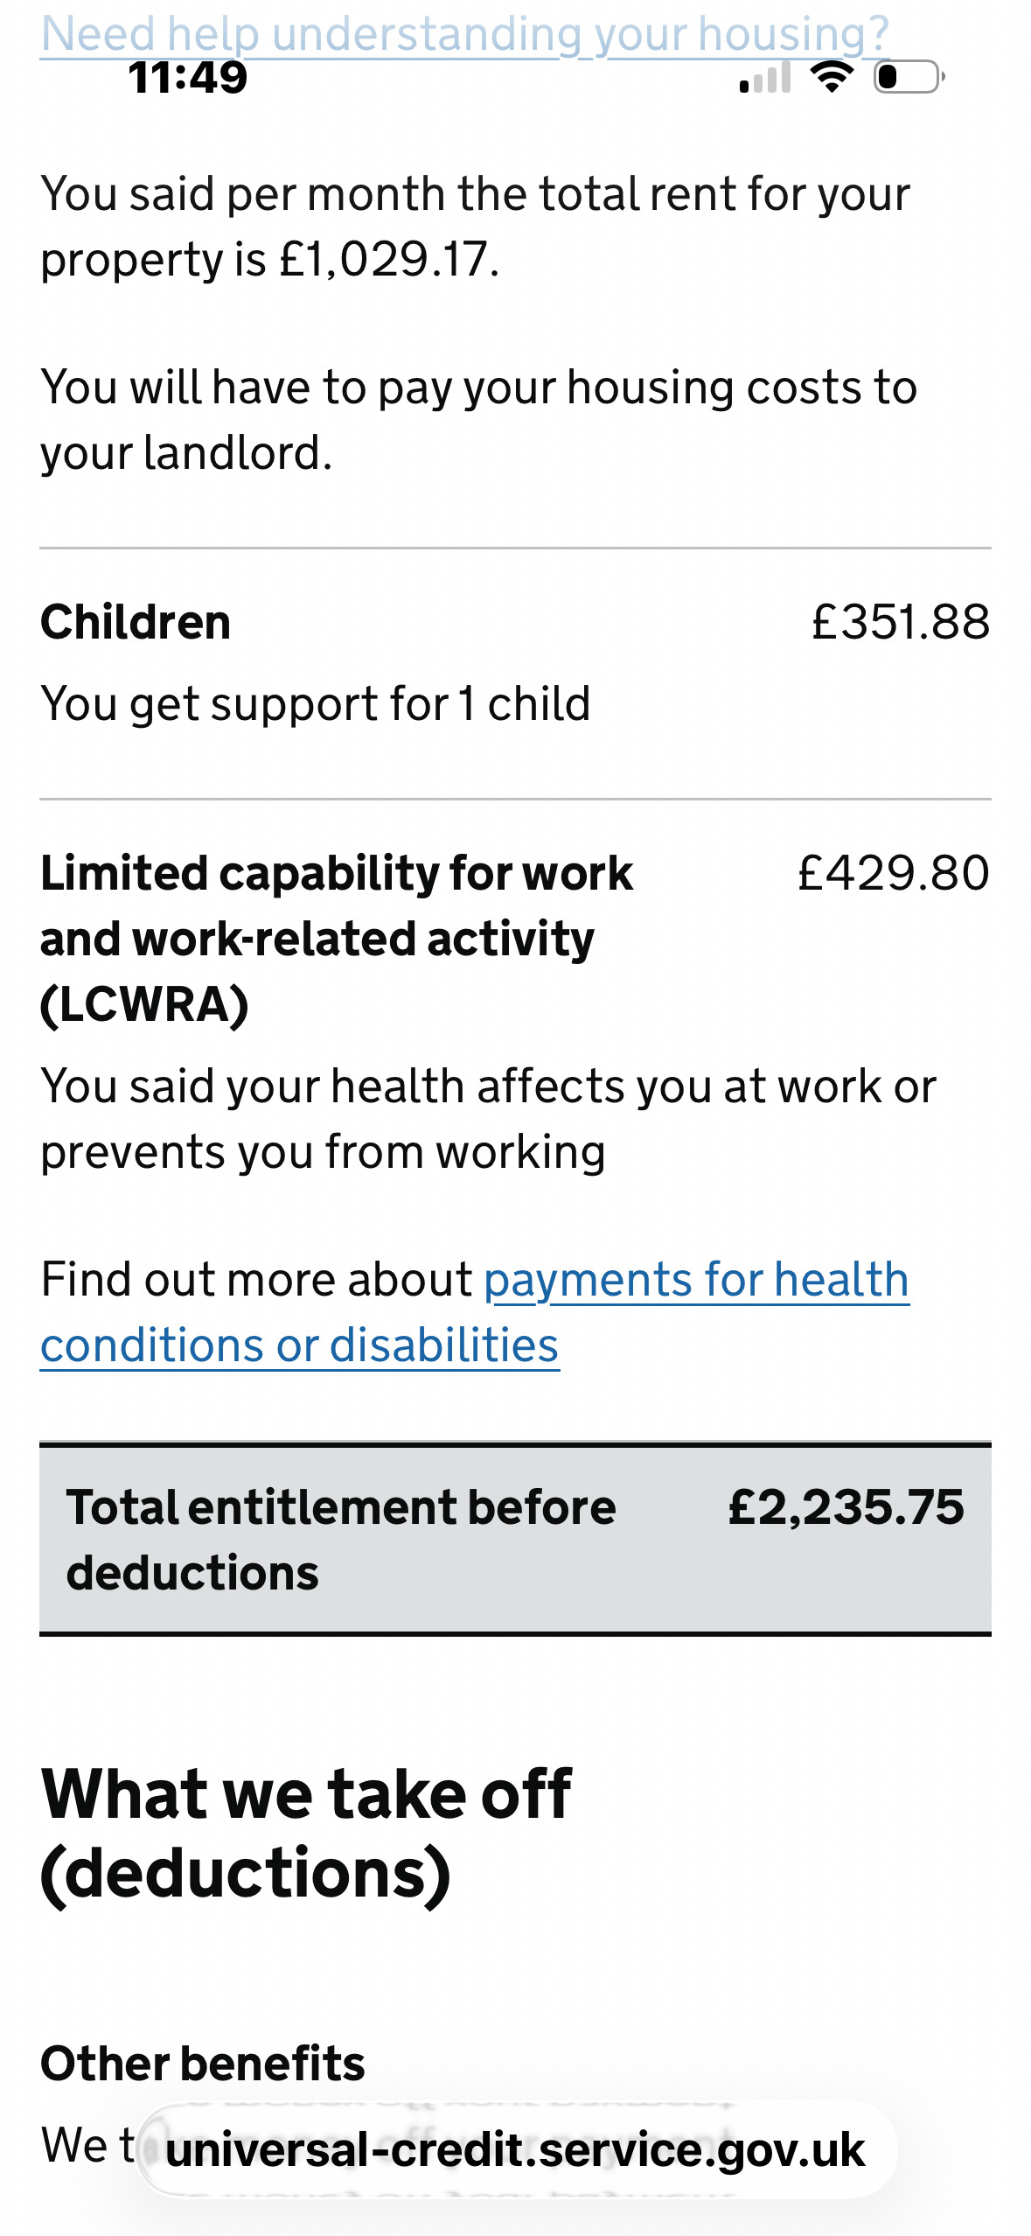Select the £2,235.75 total amount
This screenshot has height=2236, width=1031.
(846, 1506)
